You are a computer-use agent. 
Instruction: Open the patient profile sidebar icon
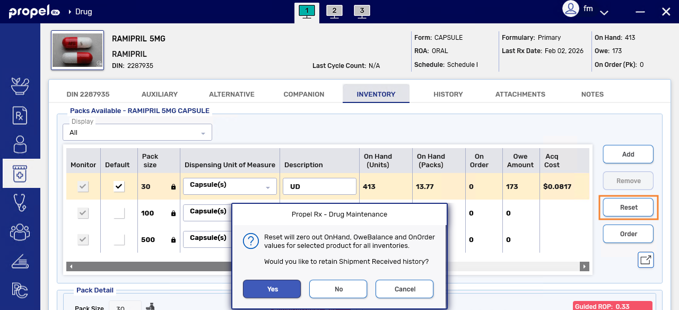click(x=20, y=144)
